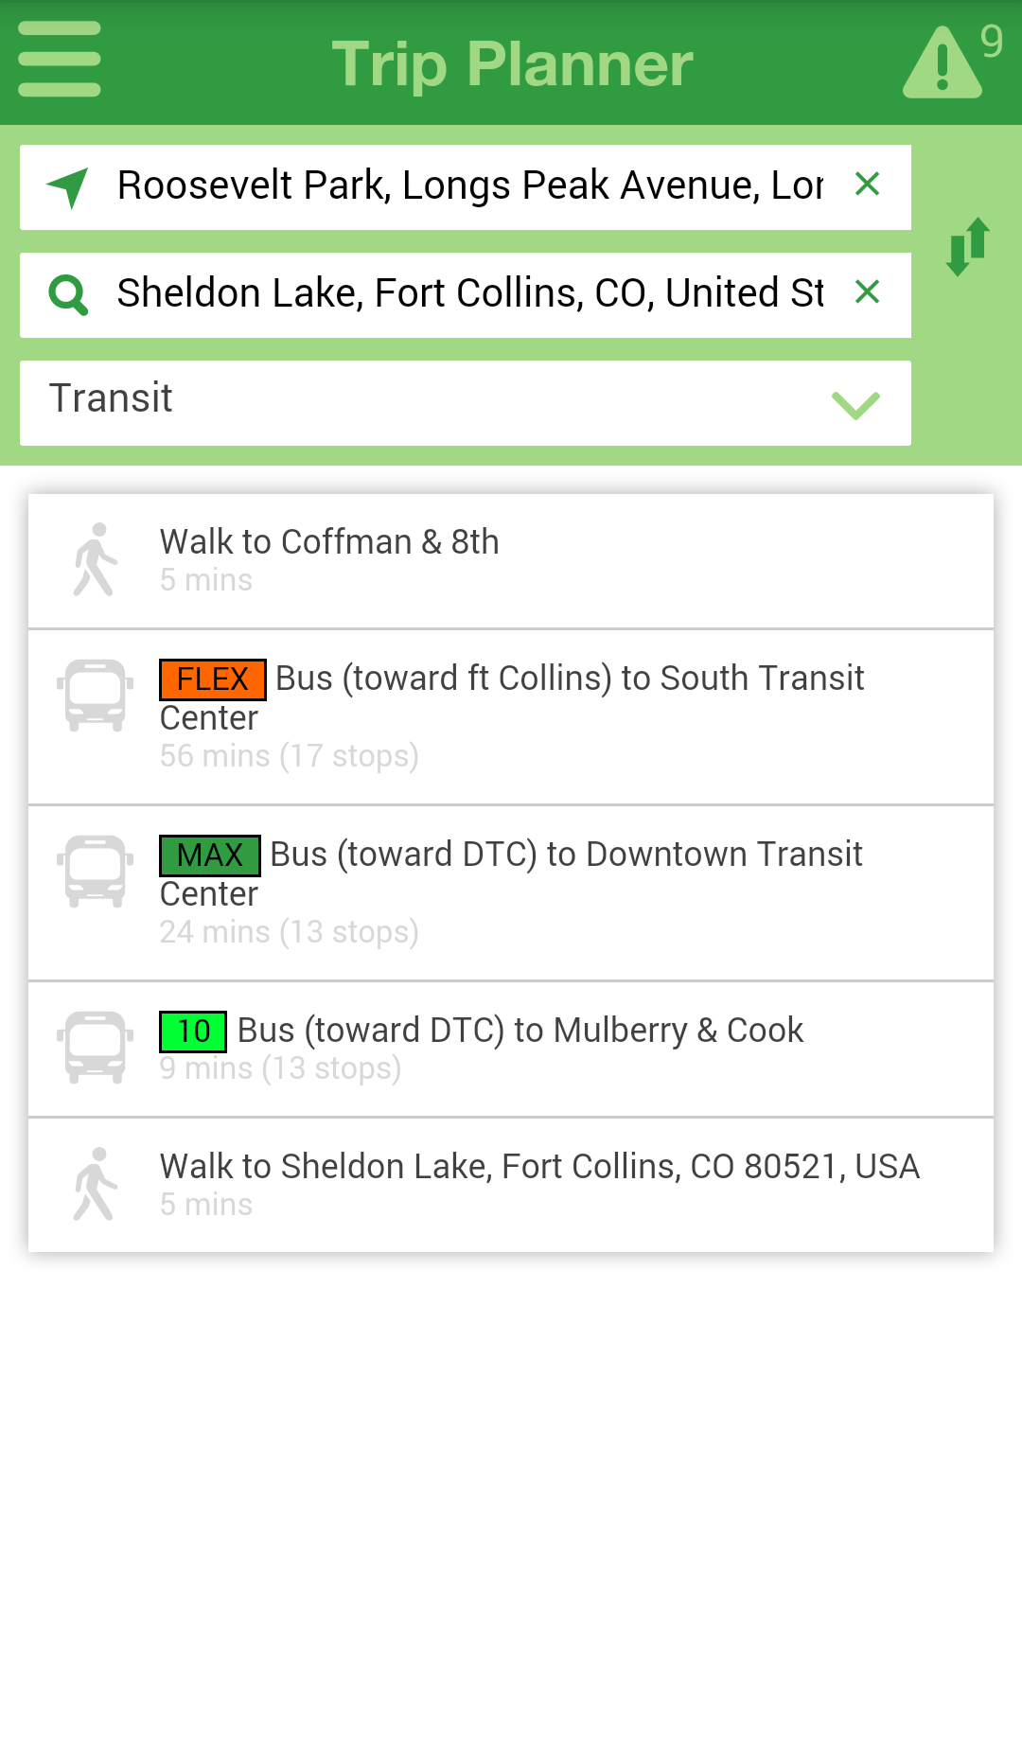The height and width of the screenshot is (1746, 1022).
Task: Tap the current location arrow icon
Action: click(x=68, y=187)
